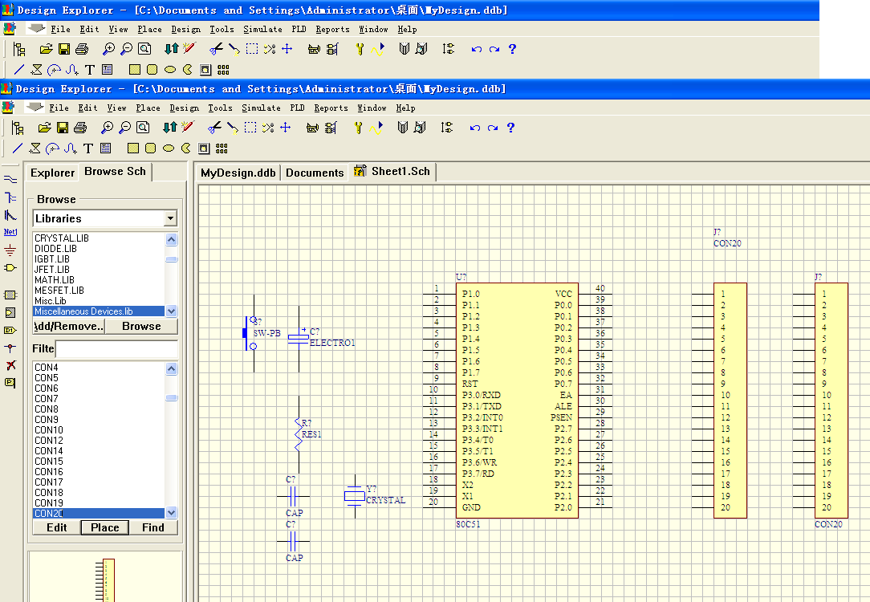The width and height of the screenshot is (870, 602).
Task: Click the Place Part logic gate icon
Action: coord(10,267)
